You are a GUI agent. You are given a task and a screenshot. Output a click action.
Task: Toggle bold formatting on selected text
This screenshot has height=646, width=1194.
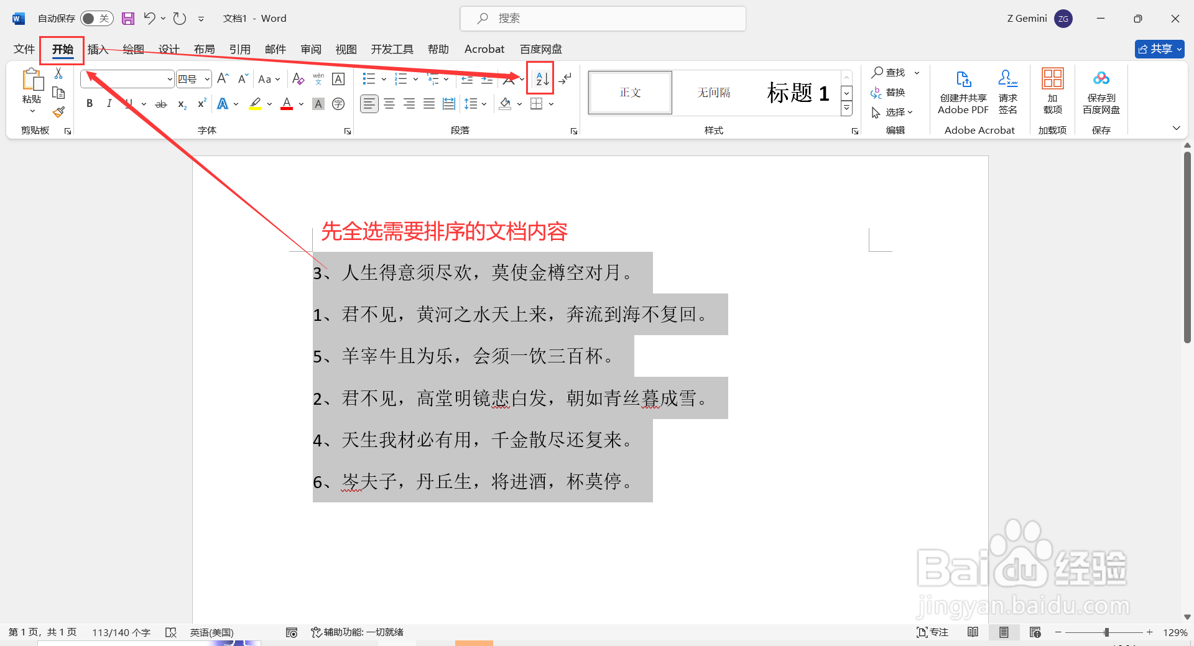coord(89,103)
